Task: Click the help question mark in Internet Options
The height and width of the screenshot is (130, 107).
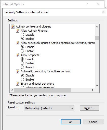Action: point(87,4)
